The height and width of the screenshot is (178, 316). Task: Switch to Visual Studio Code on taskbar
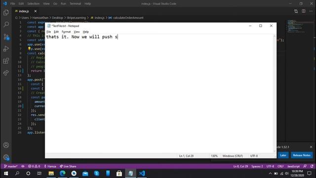142,174
